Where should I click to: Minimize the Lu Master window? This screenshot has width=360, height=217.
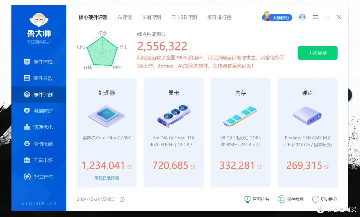327,17
